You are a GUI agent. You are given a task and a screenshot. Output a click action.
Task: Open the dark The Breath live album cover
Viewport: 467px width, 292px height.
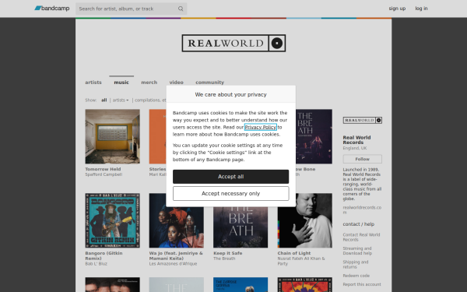pos(314,136)
